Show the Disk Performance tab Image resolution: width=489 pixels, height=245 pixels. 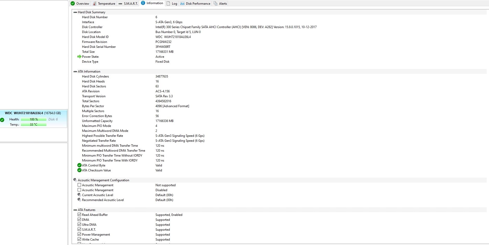pos(195,3)
